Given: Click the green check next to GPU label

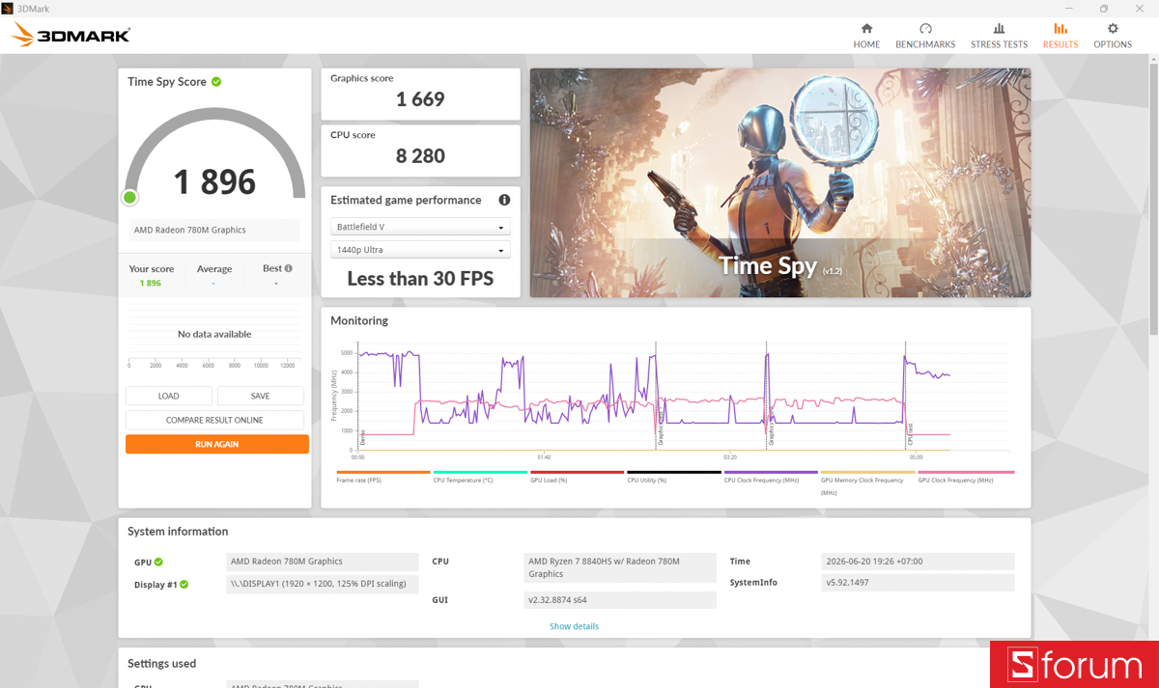Looking at the screenshot, I should point(158,562).
